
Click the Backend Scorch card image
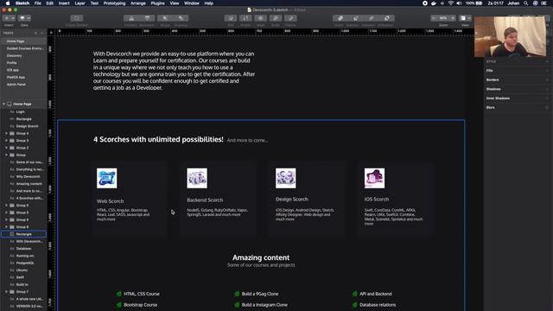pyautogui.click(x=197, y=178)
